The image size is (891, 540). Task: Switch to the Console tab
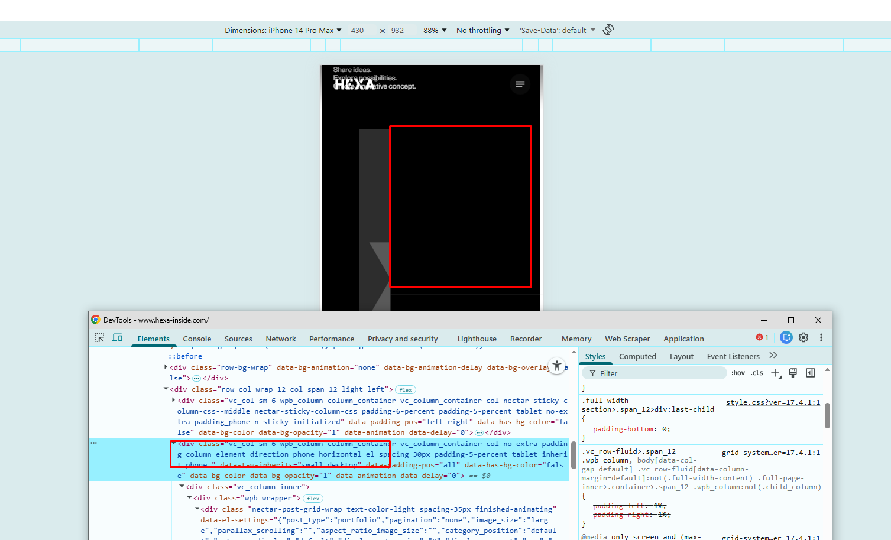click(197, 339)
